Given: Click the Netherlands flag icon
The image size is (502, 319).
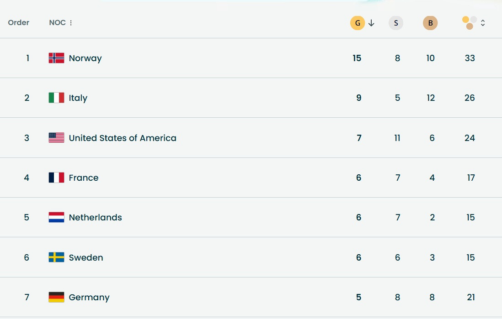Looking at the screenshot, I should coord(56,217).
